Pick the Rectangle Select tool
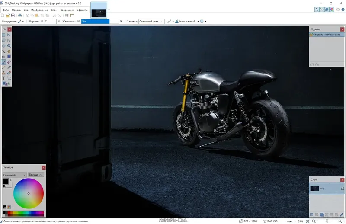 (x=4, y=35)
